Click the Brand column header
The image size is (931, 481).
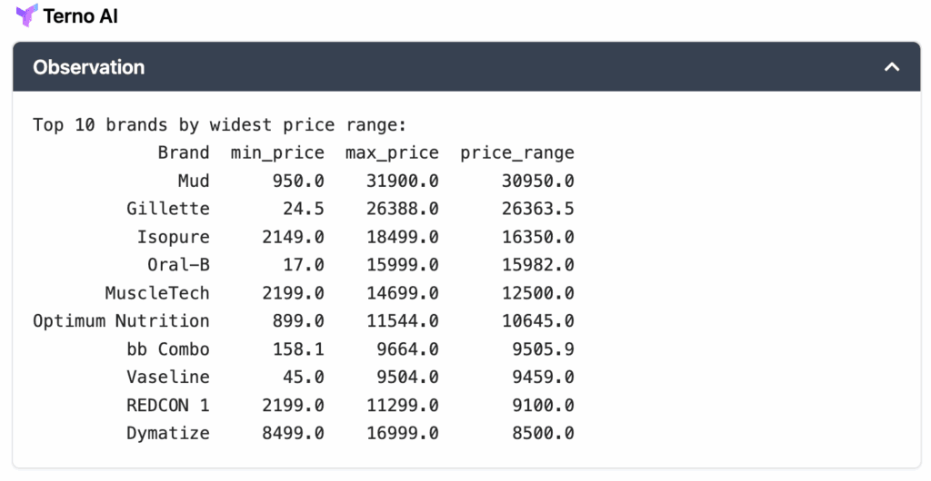point(184,152)
